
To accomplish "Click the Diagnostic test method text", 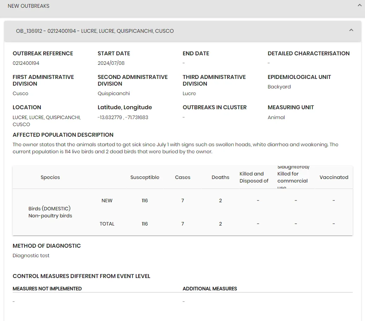I will click(x=31, y=256).
